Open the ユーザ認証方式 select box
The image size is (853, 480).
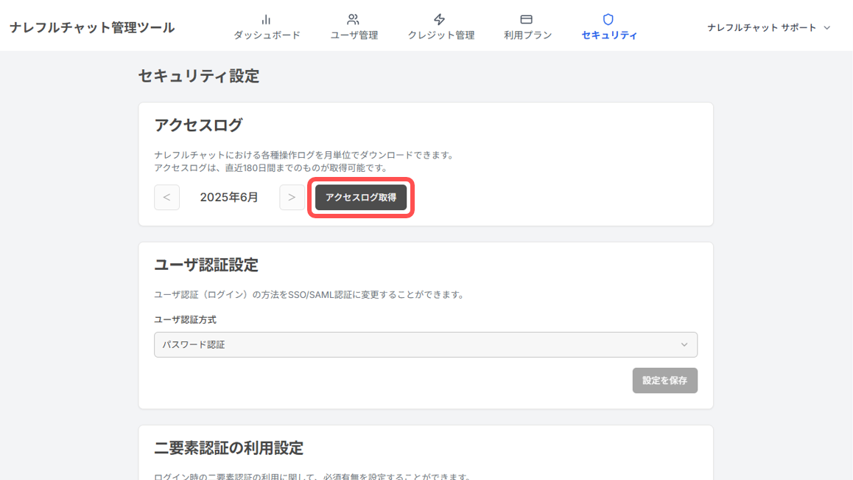click(x=425, y=344)
